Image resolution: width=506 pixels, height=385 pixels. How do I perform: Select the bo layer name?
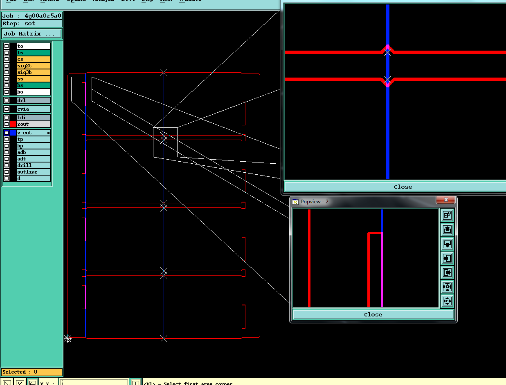(34, 92)
